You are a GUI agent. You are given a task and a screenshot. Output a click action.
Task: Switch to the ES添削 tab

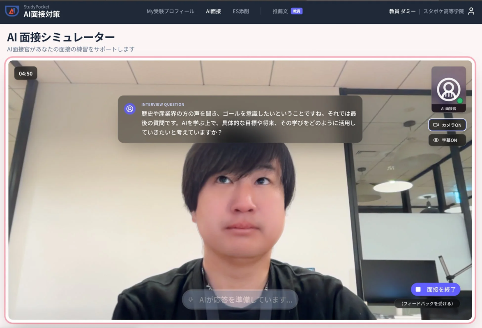(242, 12)
